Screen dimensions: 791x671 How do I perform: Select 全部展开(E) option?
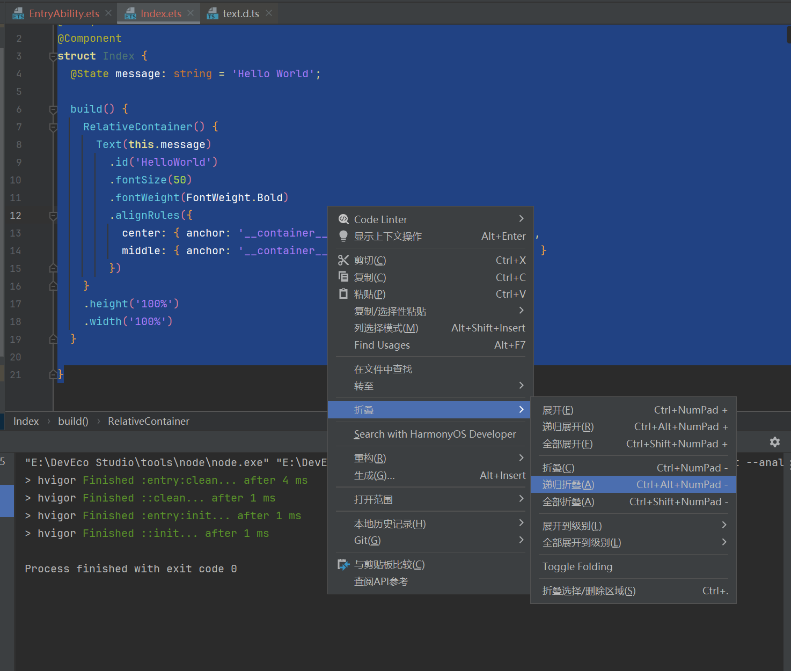click(x=633, y=444)
